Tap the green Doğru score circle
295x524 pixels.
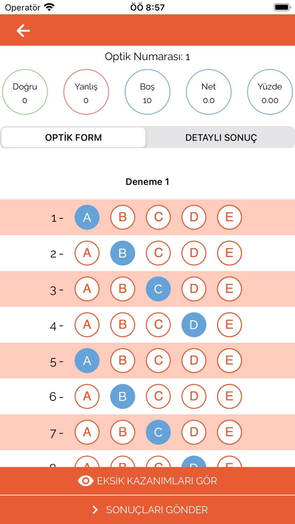(25, 92)
